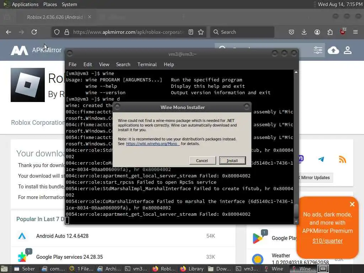Image resolution: width=364 pixels, height=273 pixels.
Task: Click the terminal scrollbar up arrow
Action: (x=296, y=72)
